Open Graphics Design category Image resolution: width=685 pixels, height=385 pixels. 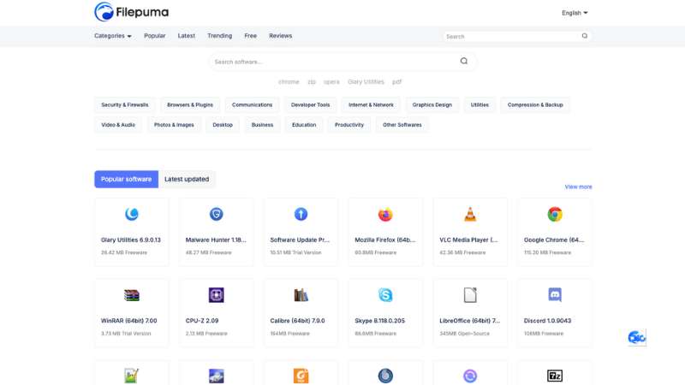(432, 104)
